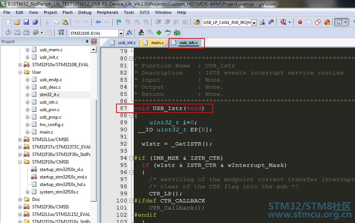Click the Find icon next to search box

click(x=263, y=22)
